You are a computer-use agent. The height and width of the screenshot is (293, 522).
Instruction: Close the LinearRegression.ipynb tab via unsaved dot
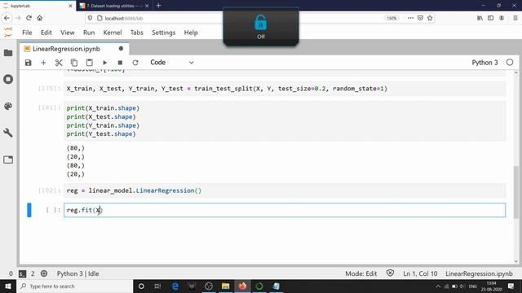point(121,49)
